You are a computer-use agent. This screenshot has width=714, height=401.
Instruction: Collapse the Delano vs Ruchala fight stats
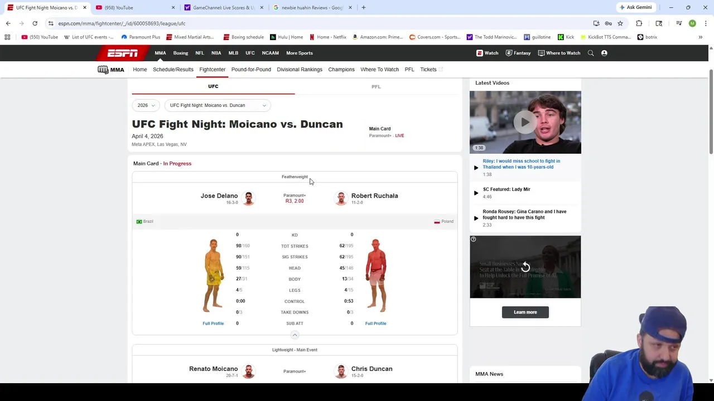(295, 335)
